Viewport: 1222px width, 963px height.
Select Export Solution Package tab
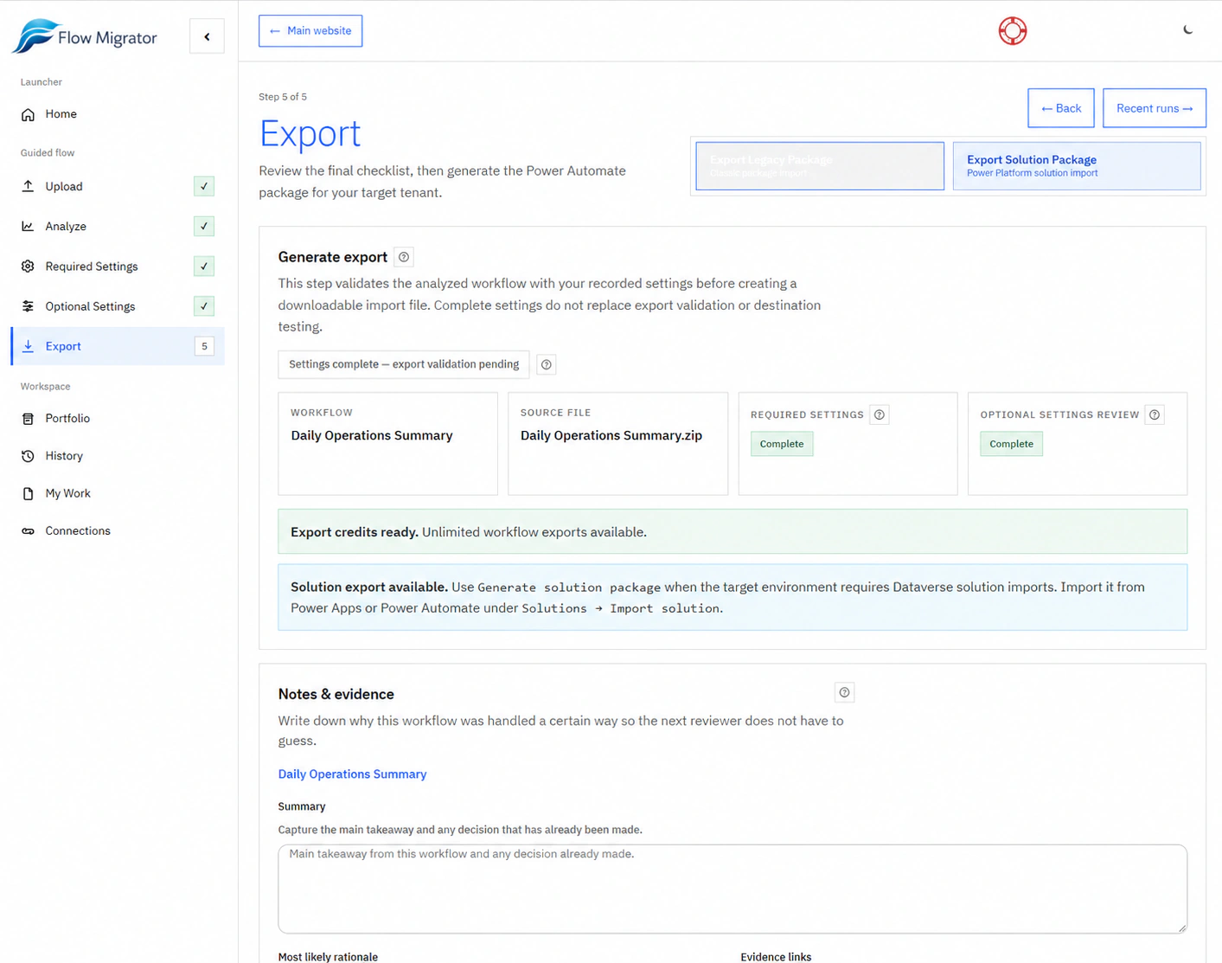1077,166
